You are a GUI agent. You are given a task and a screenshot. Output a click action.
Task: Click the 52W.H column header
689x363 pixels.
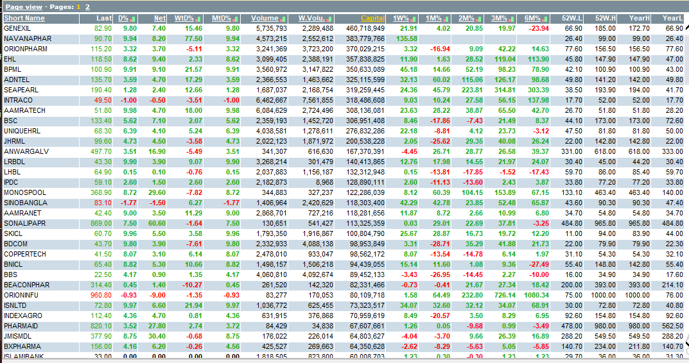pyautogui.click(x=606, y=19)
